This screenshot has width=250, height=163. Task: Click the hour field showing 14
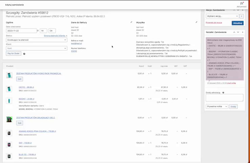point(43,31)
